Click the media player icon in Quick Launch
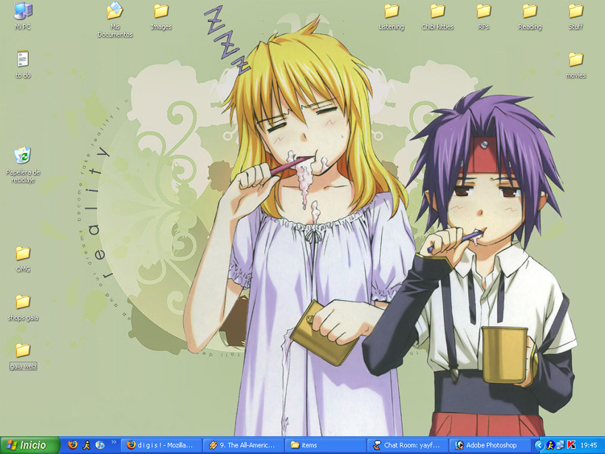 (100, 445)
